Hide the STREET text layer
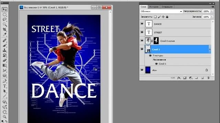 [x=142, y=32]
